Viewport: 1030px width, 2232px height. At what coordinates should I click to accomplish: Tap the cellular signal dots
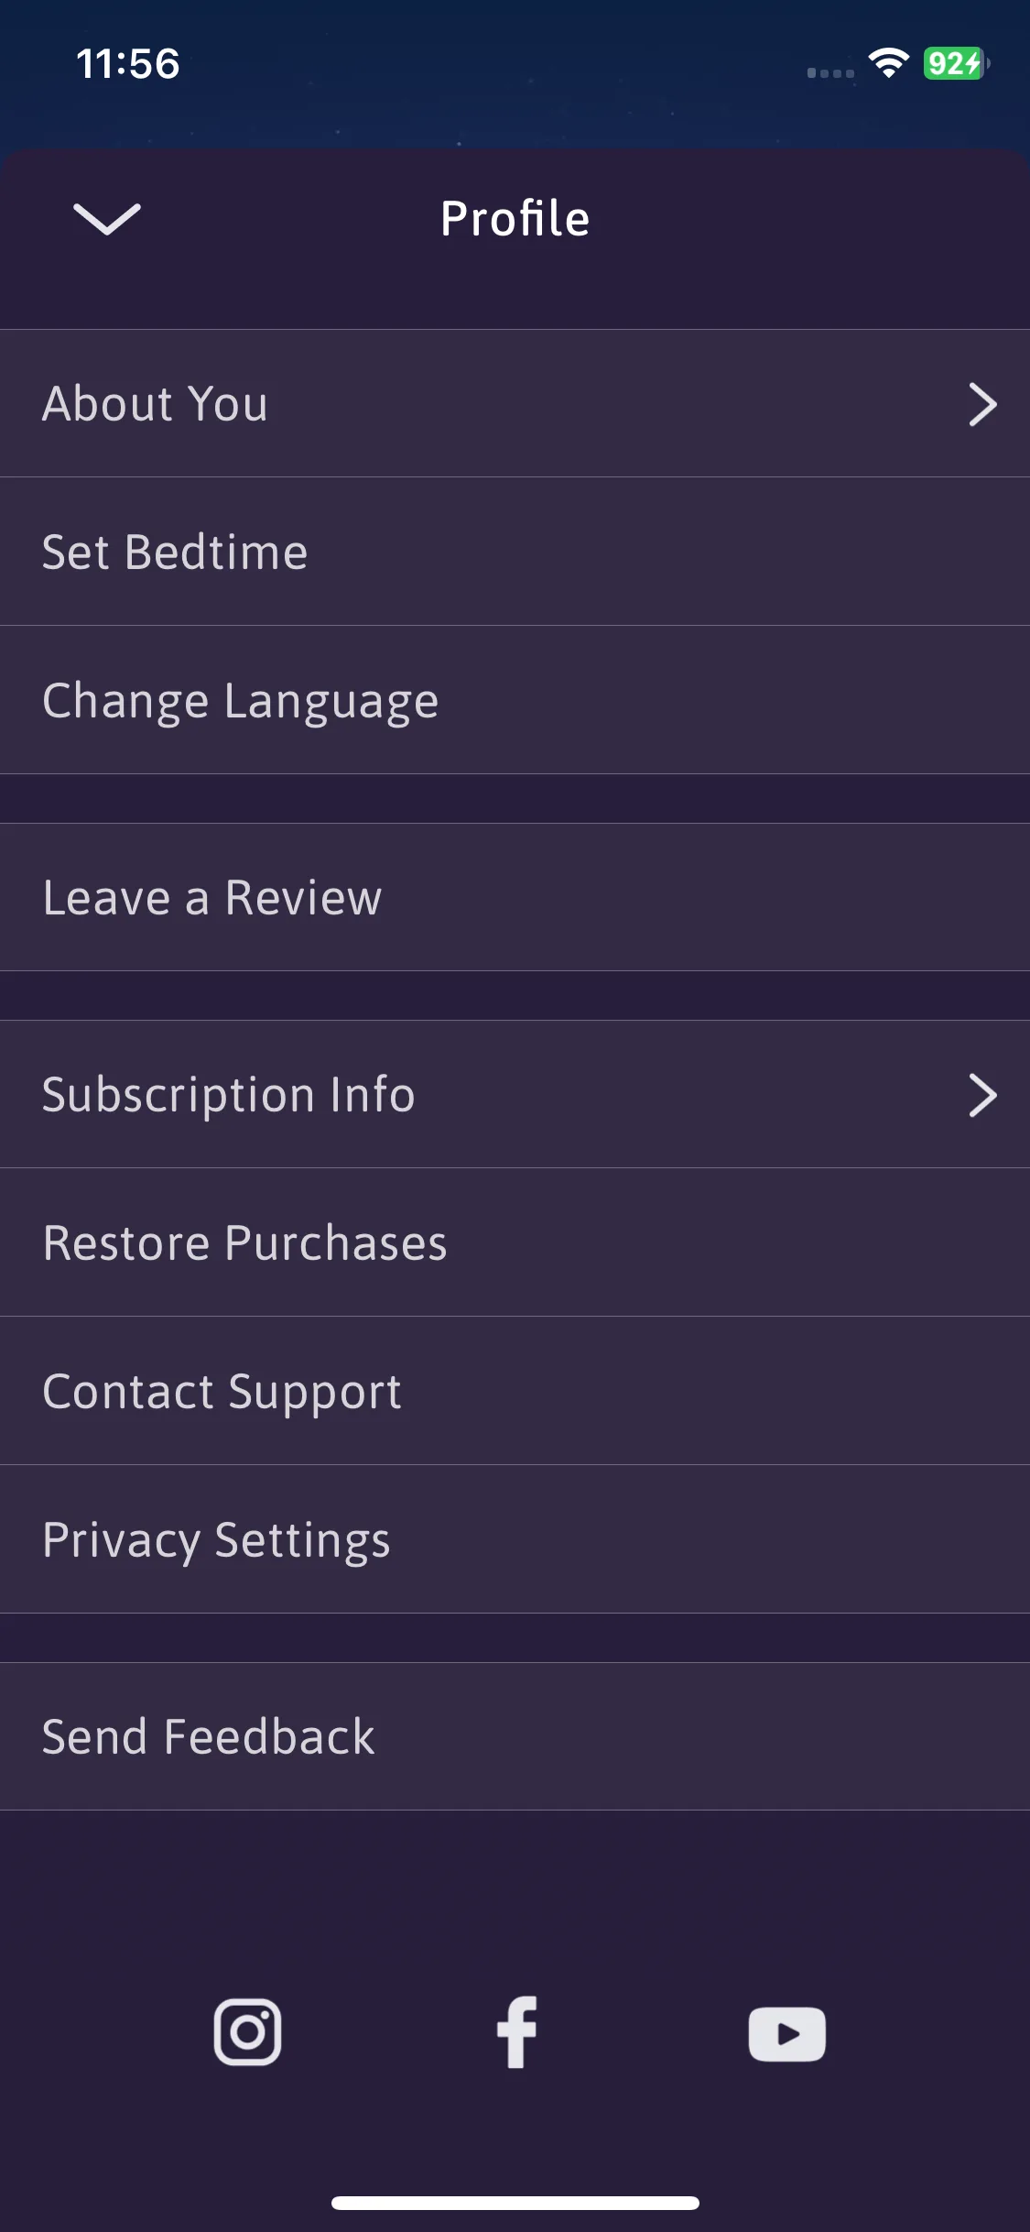[x=830, y=72]
